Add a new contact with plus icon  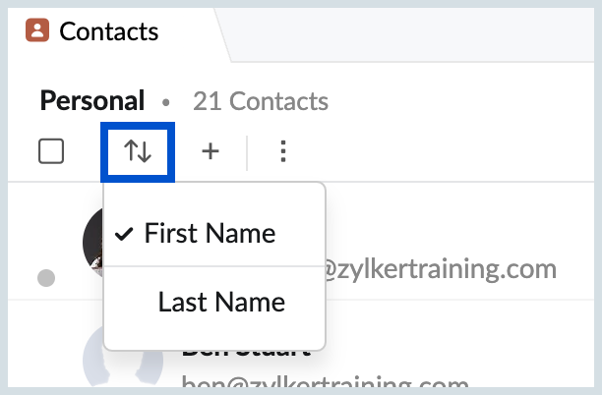210,151
